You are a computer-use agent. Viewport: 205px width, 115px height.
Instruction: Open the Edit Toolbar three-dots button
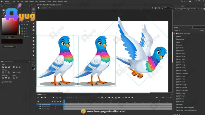(x=33, y=62)
